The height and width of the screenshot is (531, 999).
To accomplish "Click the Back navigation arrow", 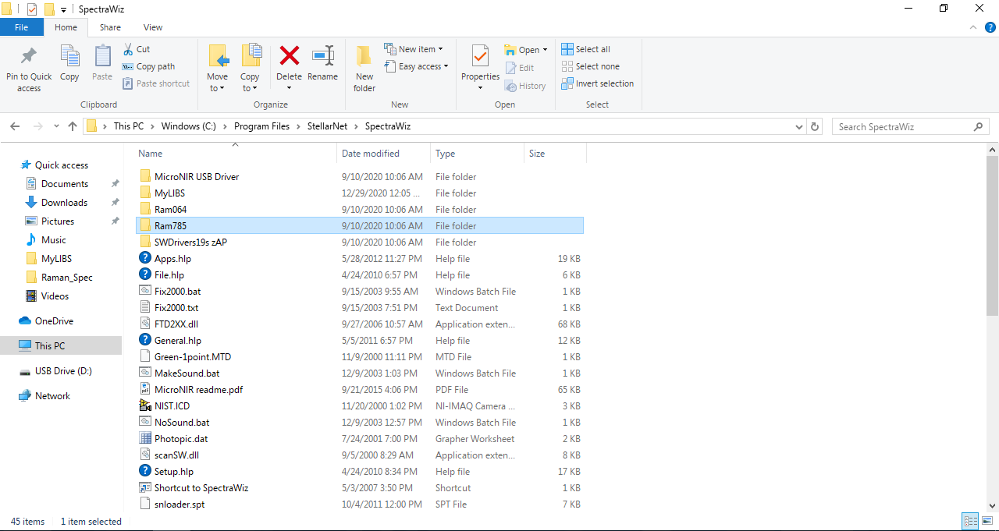I will pyautogui.click(x=15, y=126).
